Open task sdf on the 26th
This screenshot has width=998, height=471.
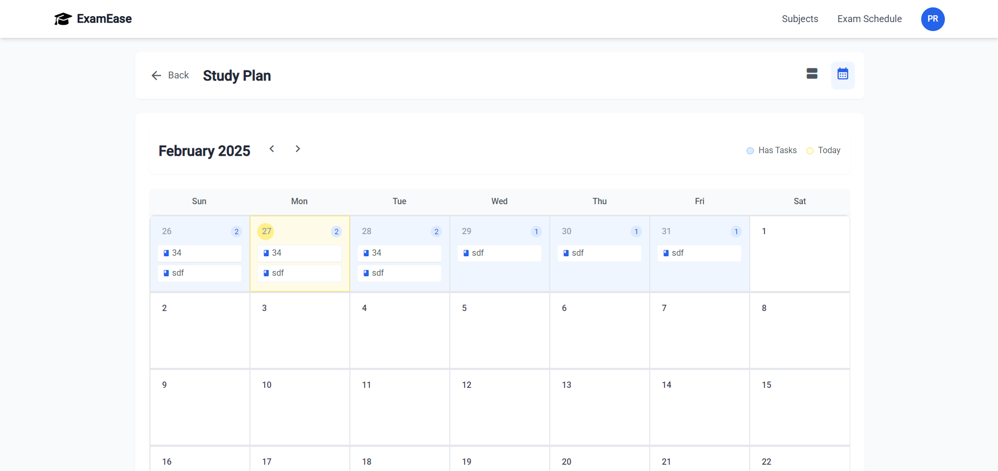(199, 273)
